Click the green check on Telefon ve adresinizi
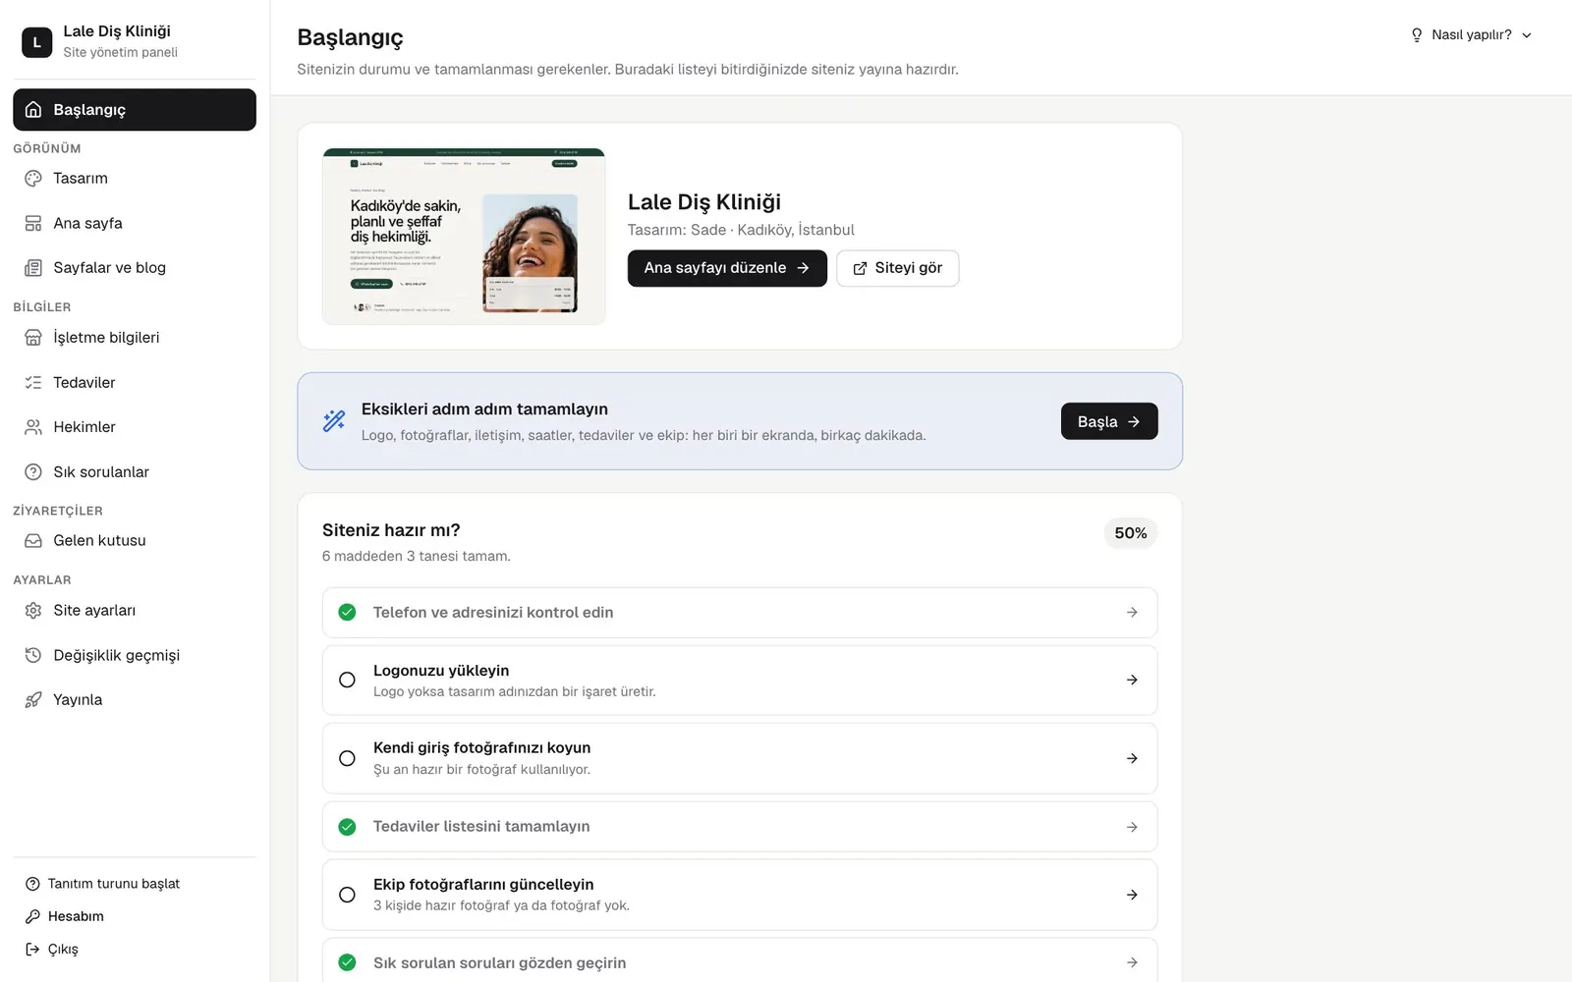The image size is (1572, 982). pyautogui.click(x=347, y=613)
